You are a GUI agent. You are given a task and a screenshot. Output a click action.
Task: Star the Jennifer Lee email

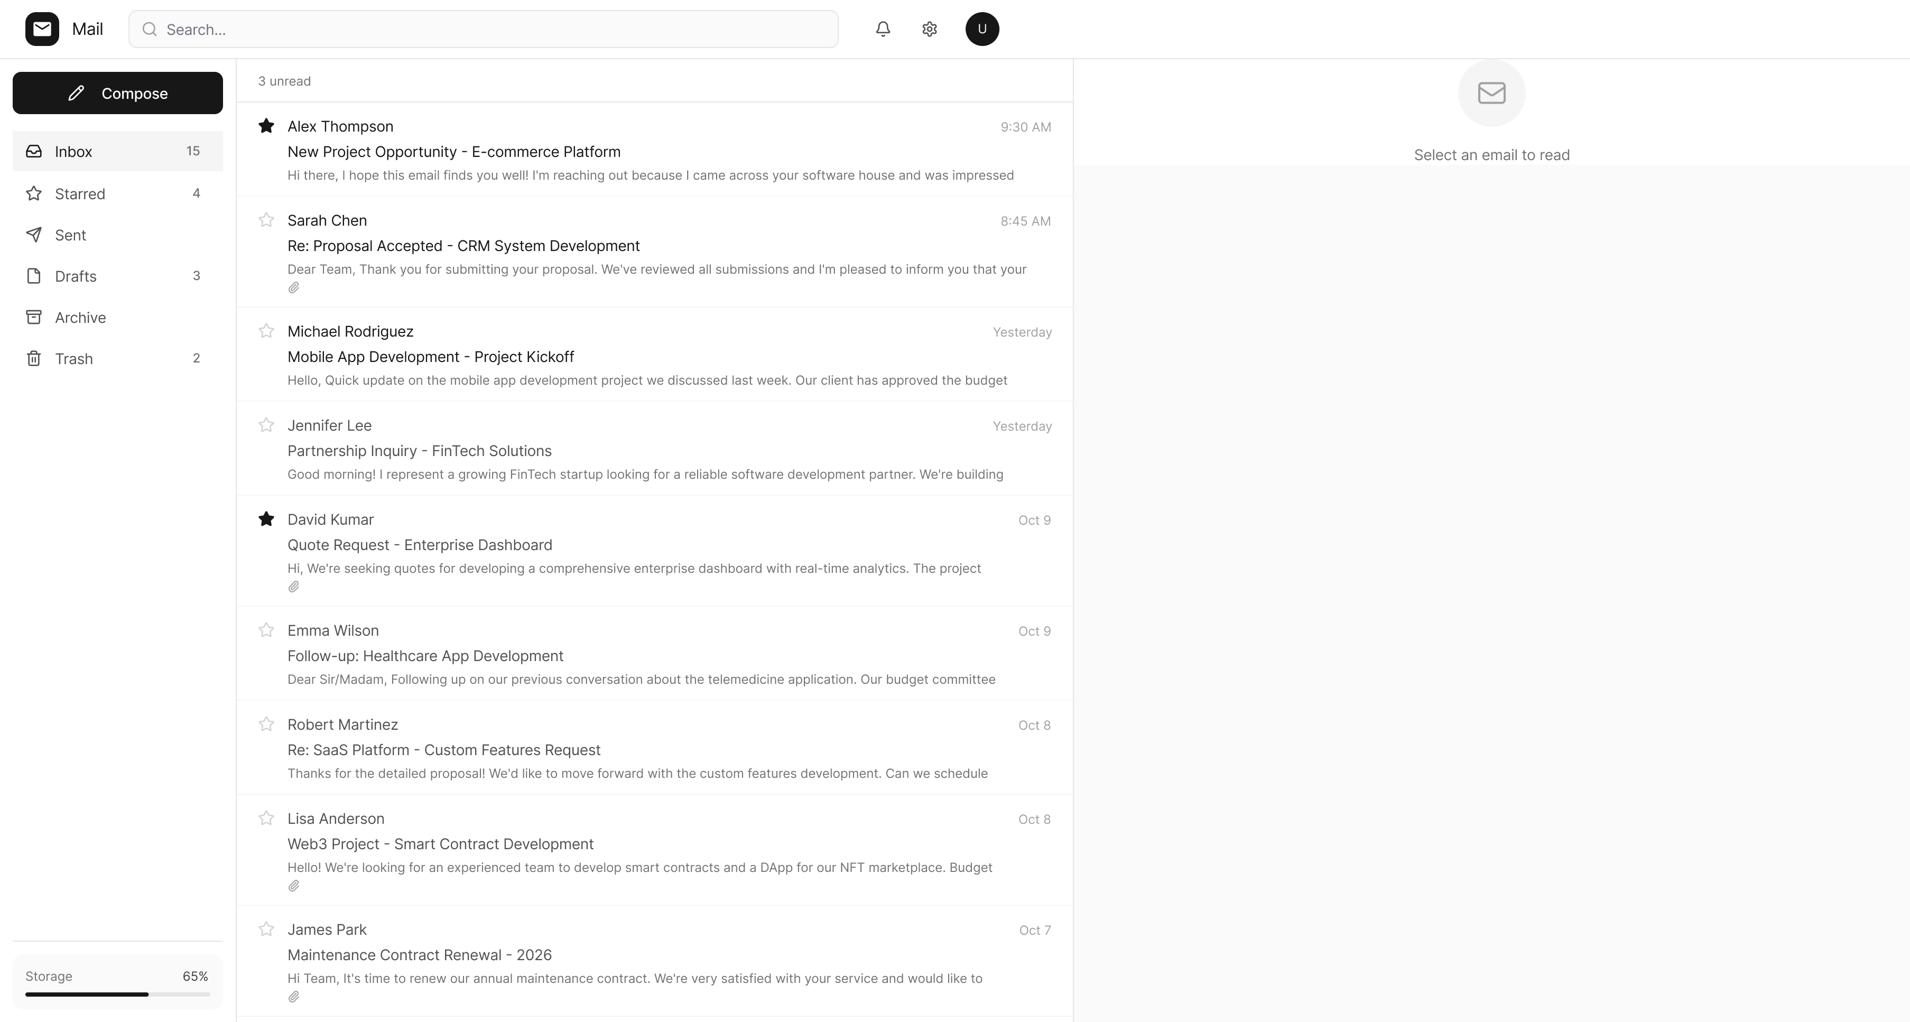pos(266,425)
